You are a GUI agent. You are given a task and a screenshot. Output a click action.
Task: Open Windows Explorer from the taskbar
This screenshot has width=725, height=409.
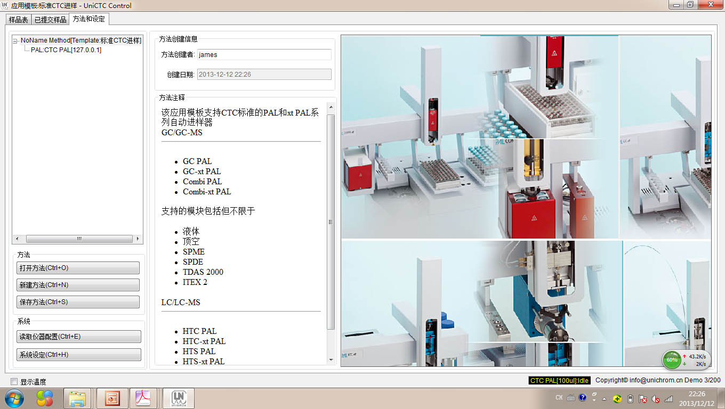tap(77, 398)
